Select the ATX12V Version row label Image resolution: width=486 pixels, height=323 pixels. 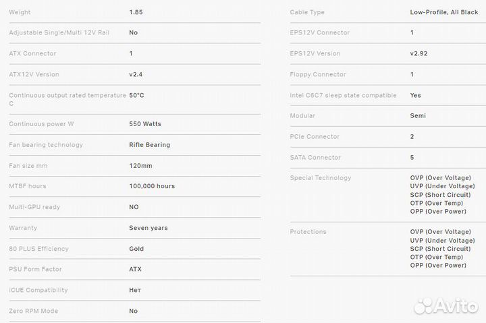pyautogui.click(x=34, y=74)
